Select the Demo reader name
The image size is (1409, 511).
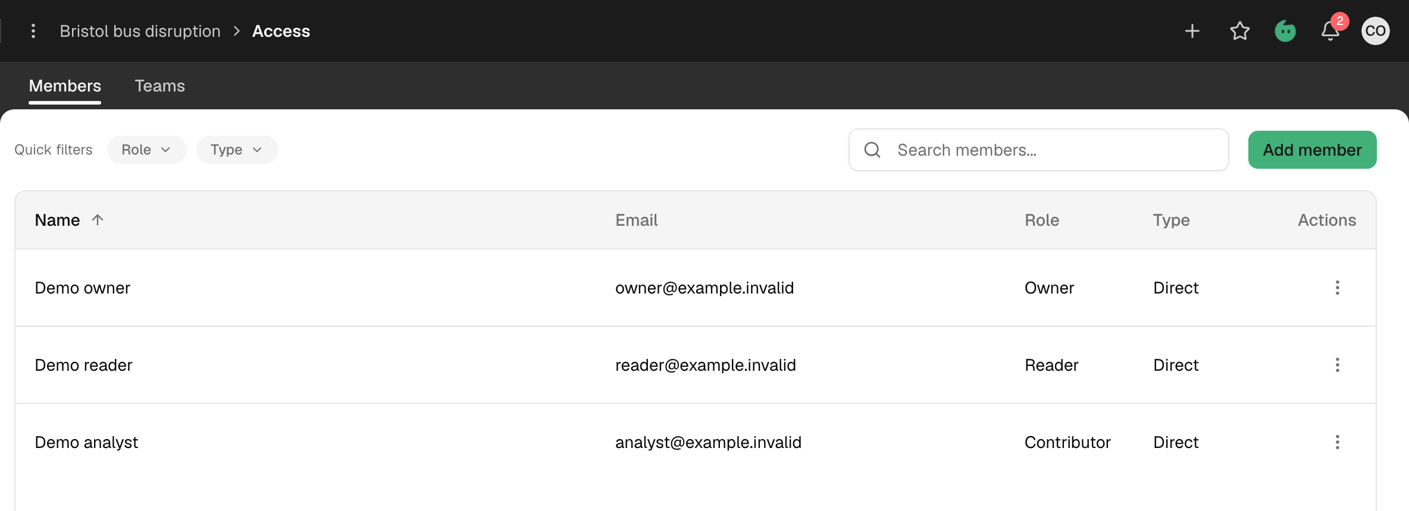pyautogui.click(x=84, y=365)
